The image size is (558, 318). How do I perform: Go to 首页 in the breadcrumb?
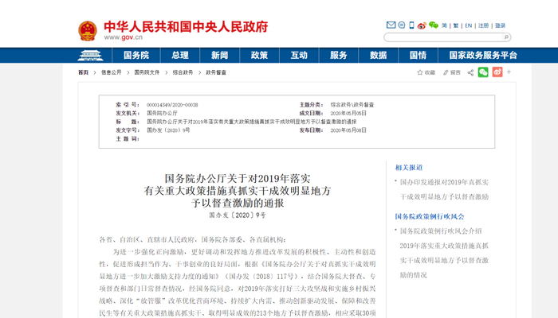pos(83,72)
